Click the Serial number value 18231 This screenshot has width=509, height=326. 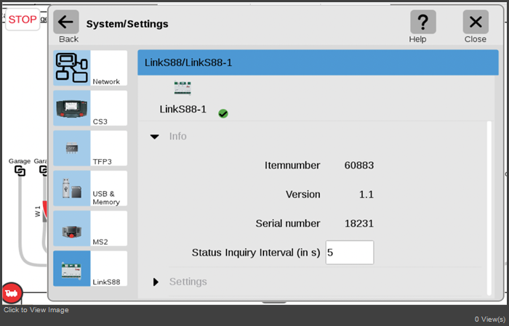pyautogui.click(x=359, y=224)
